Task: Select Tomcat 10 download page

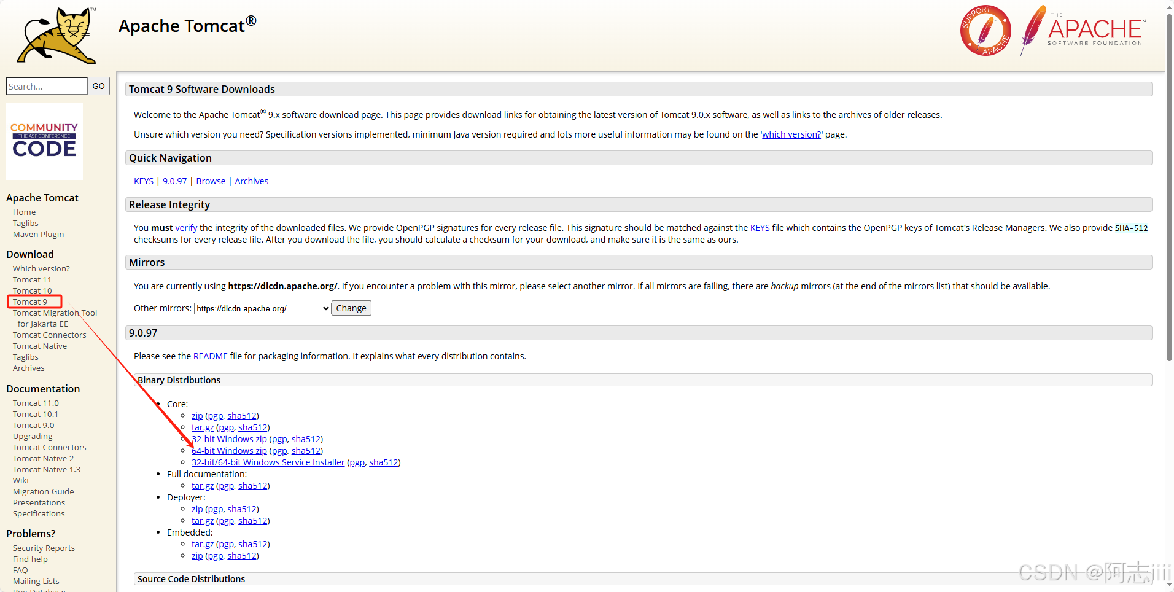Action: point(32,291)
